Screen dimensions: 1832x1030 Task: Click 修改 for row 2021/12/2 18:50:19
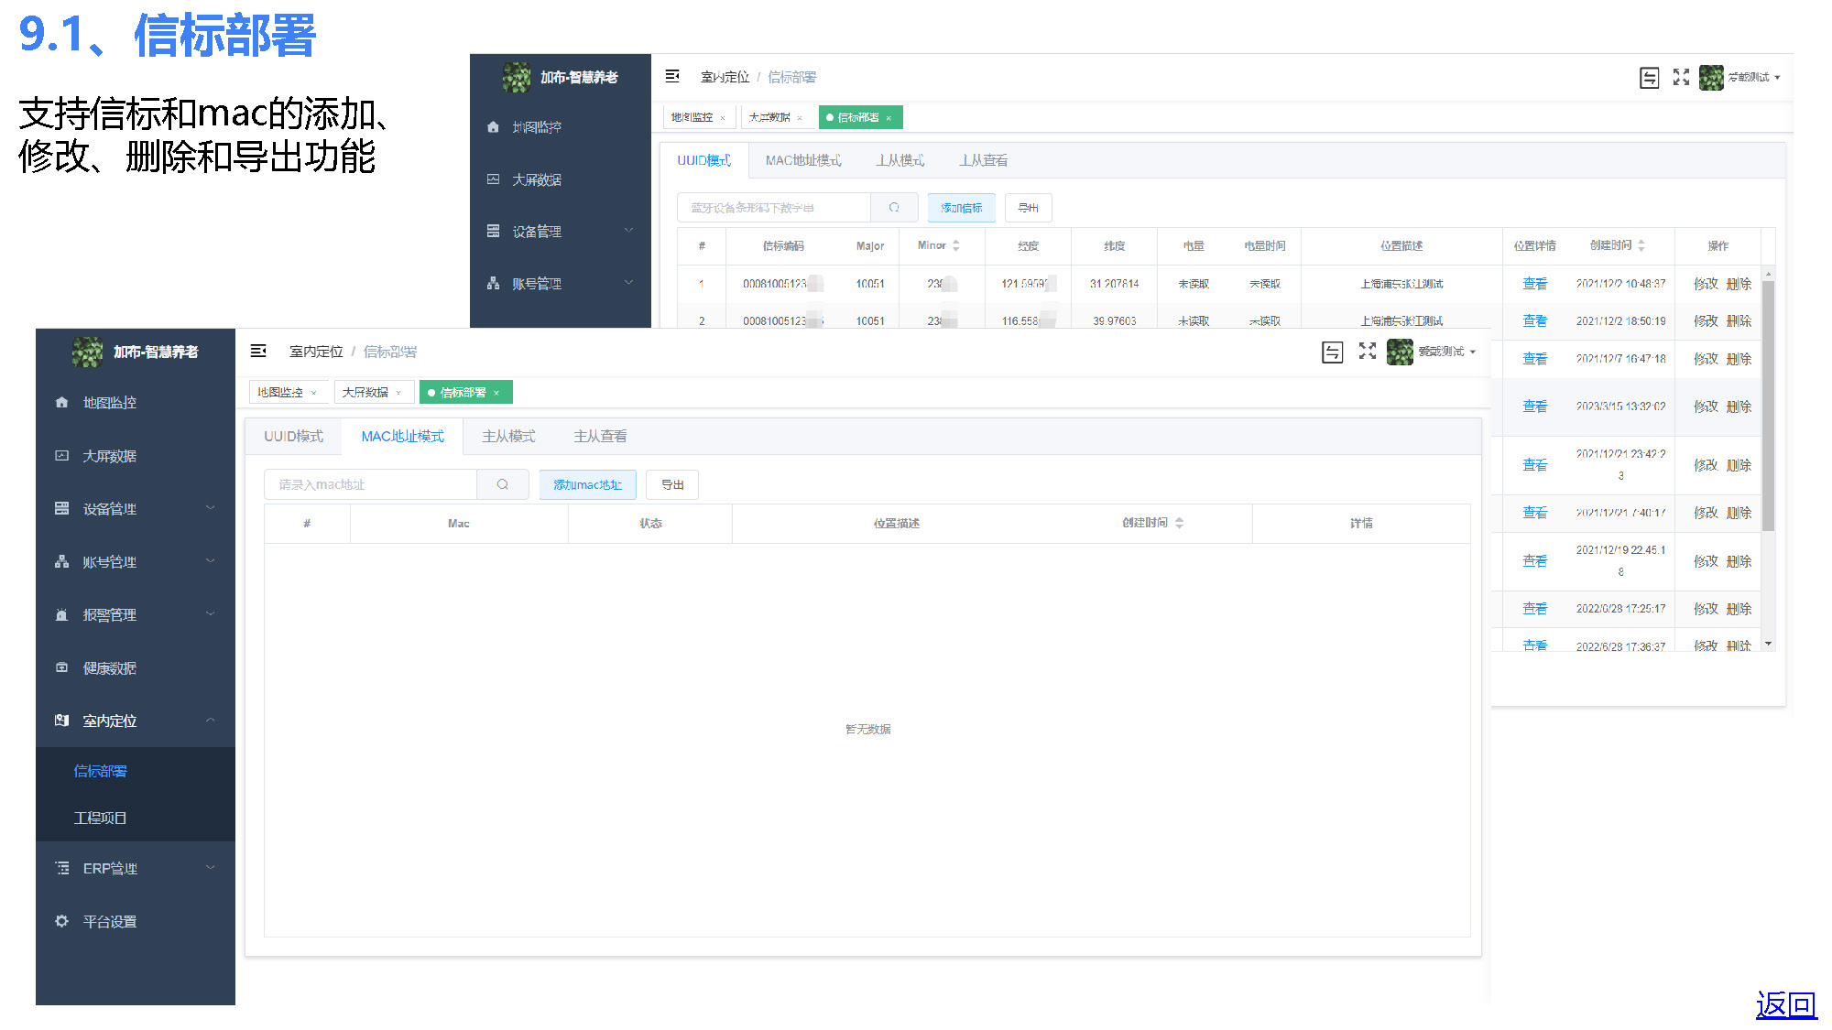(1706, 321)
